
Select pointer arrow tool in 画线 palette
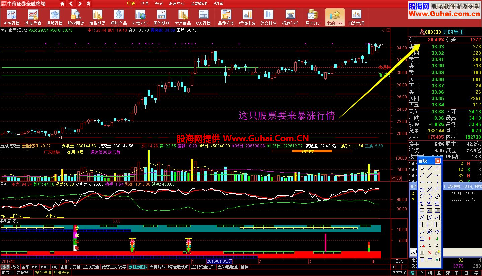pyautogui.click(x=422, y=168)
